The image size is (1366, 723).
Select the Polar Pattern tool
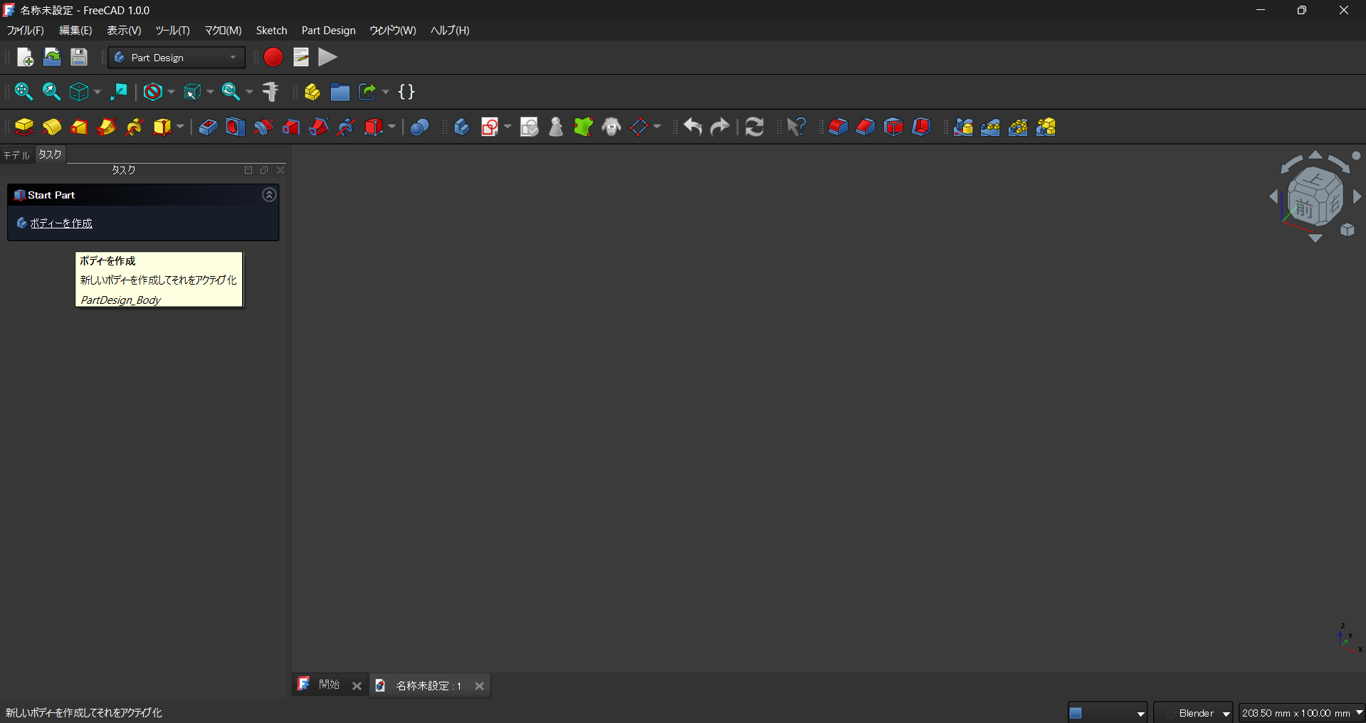point(1018,127)
